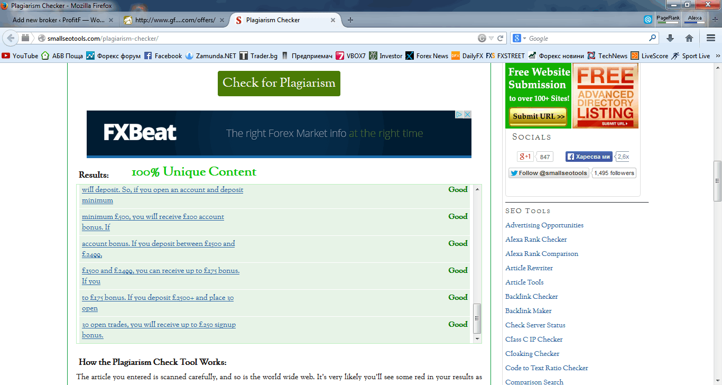Open the LiveScore bookmark
The height and width of the screenshot is (385, 722).
point(650,56)
